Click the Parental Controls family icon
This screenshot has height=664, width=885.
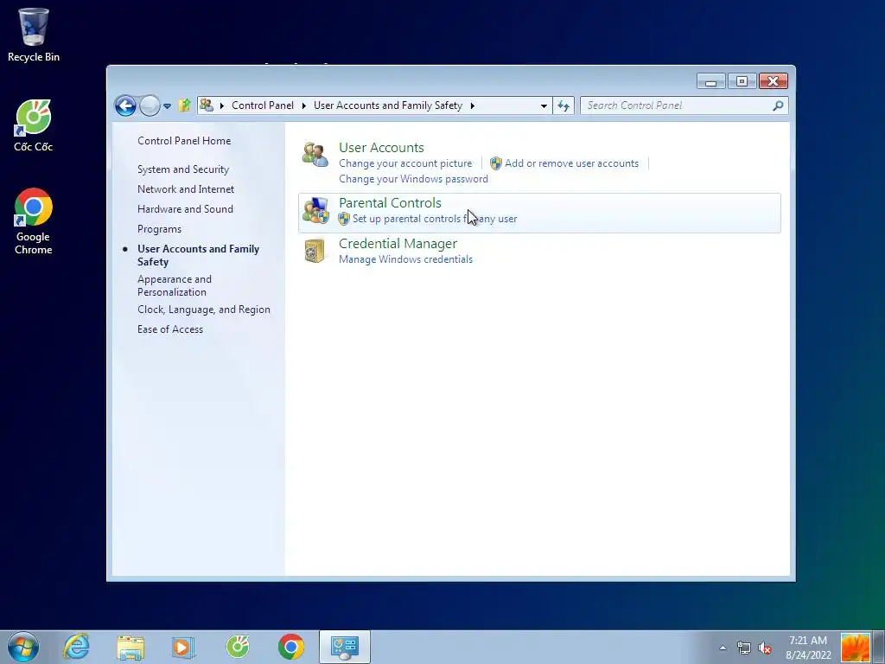pyautogui.click(x=315, y=211)
